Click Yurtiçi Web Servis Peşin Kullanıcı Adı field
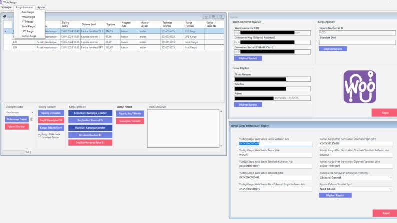 pos(275,144)
